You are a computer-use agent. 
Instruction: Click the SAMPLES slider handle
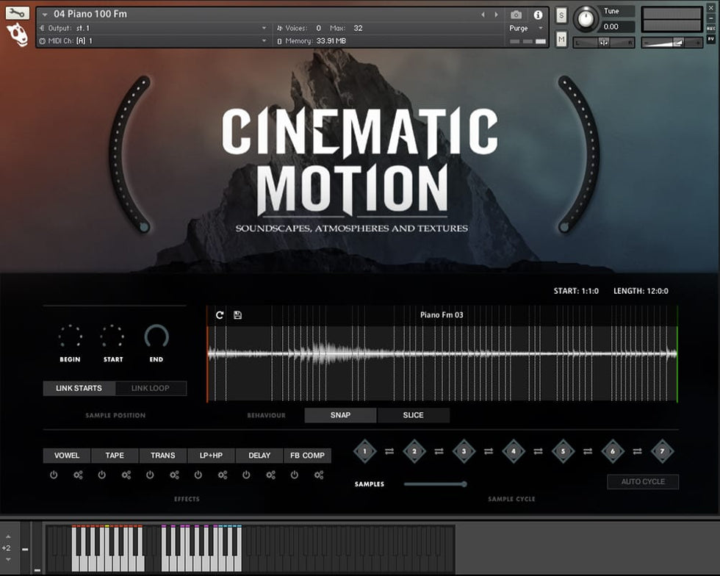click(464, 484)
